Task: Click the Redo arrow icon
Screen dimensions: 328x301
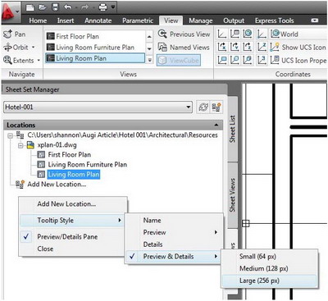Action: pos(85,7)
